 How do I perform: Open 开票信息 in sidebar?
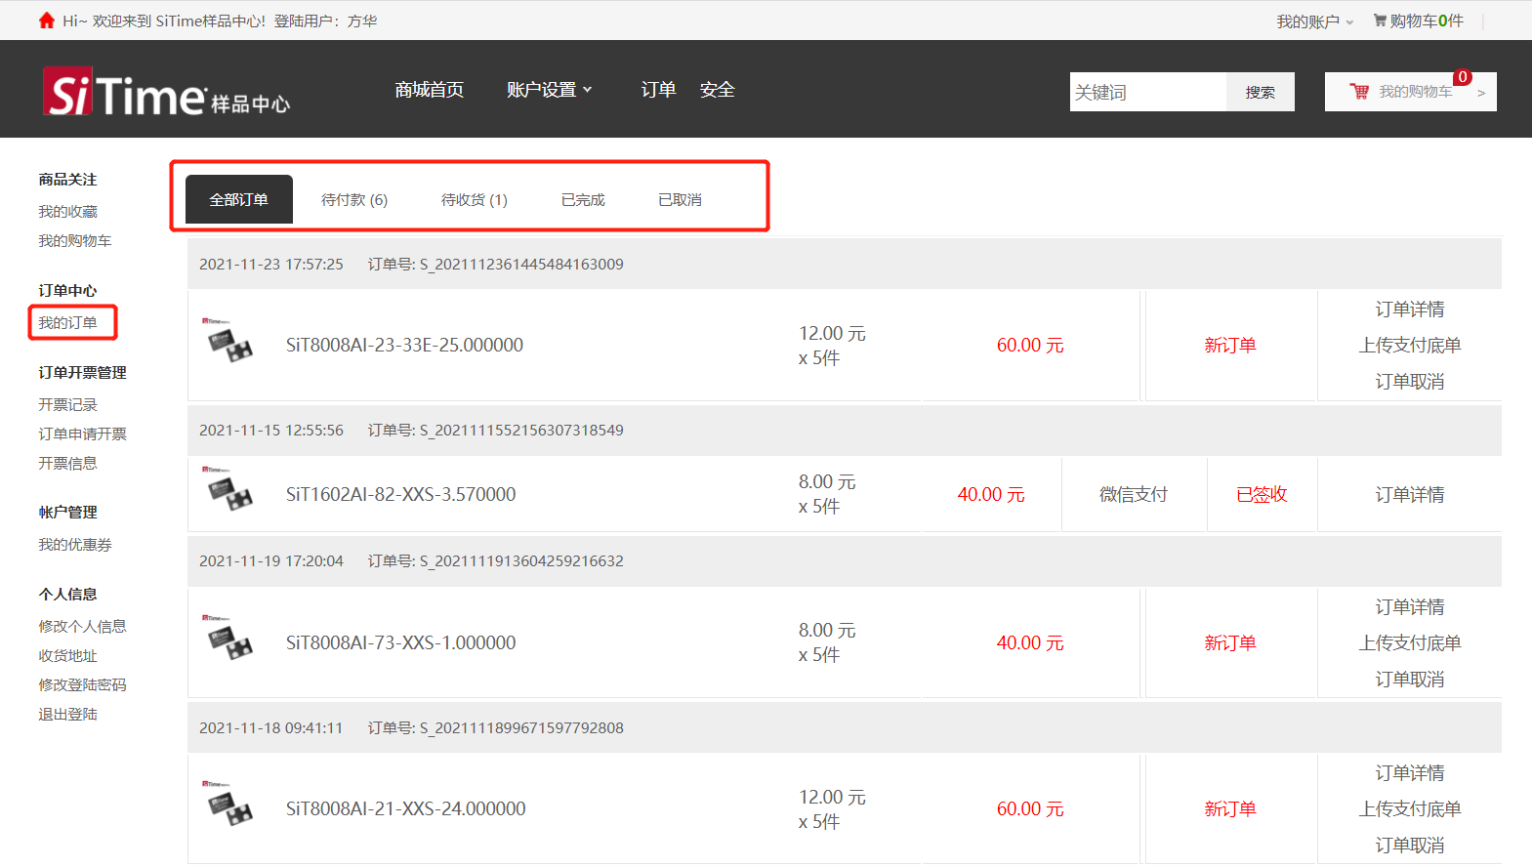pos(68,464)
